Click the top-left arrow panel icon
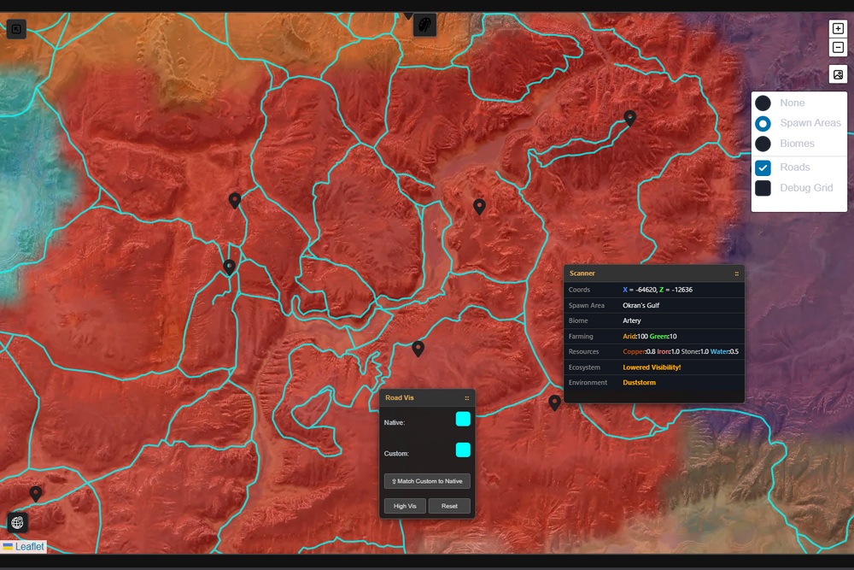Viewport: 854px width, 570px height. pos(17,30)
